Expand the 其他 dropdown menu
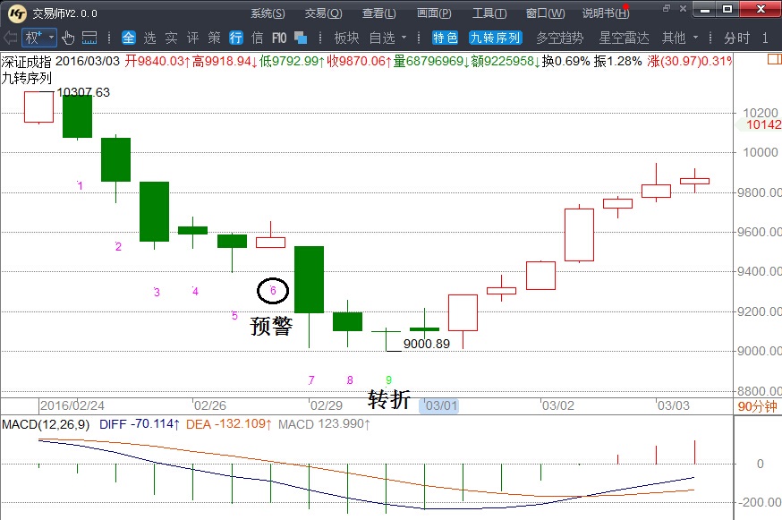Image resolution: width=782 pixels, height=520 pixels. (679, 38)
